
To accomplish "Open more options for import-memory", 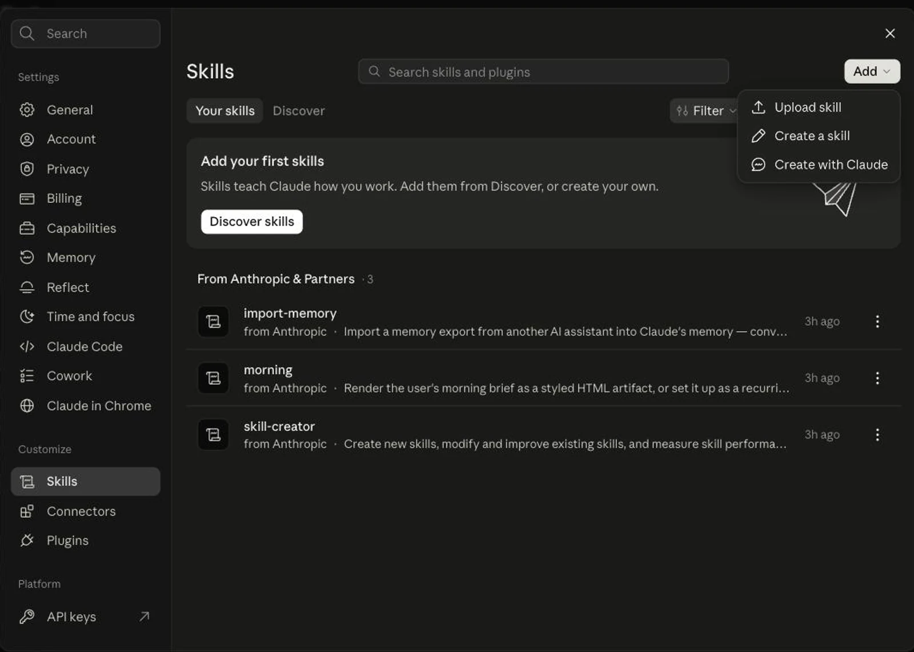I will coord(877,321).
